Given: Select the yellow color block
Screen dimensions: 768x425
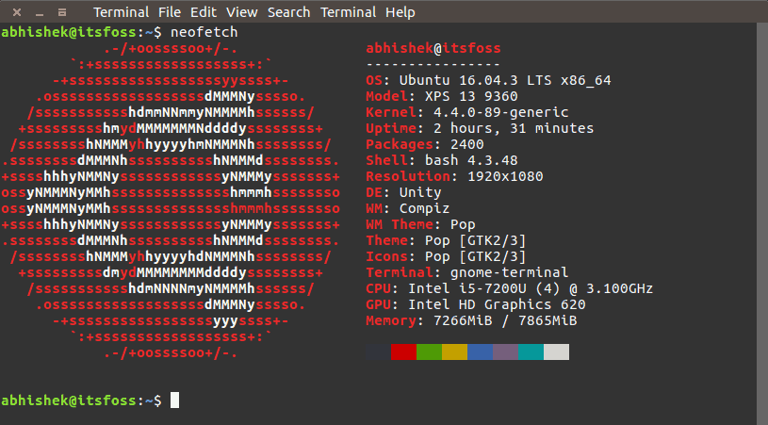Looking at the screenshot, I should click(454, 351).
